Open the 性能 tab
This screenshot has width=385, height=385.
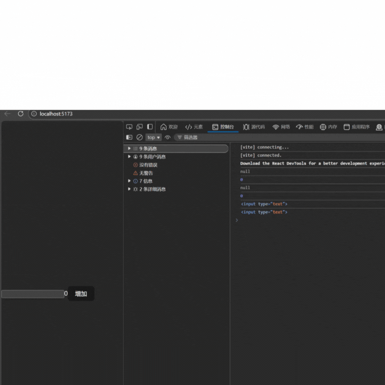pos(305,127)
